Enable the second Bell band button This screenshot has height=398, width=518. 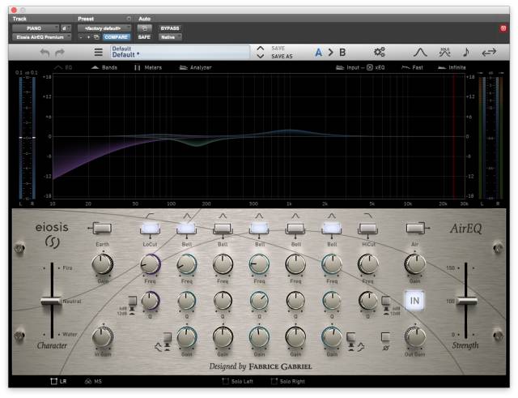pos(223,228)
